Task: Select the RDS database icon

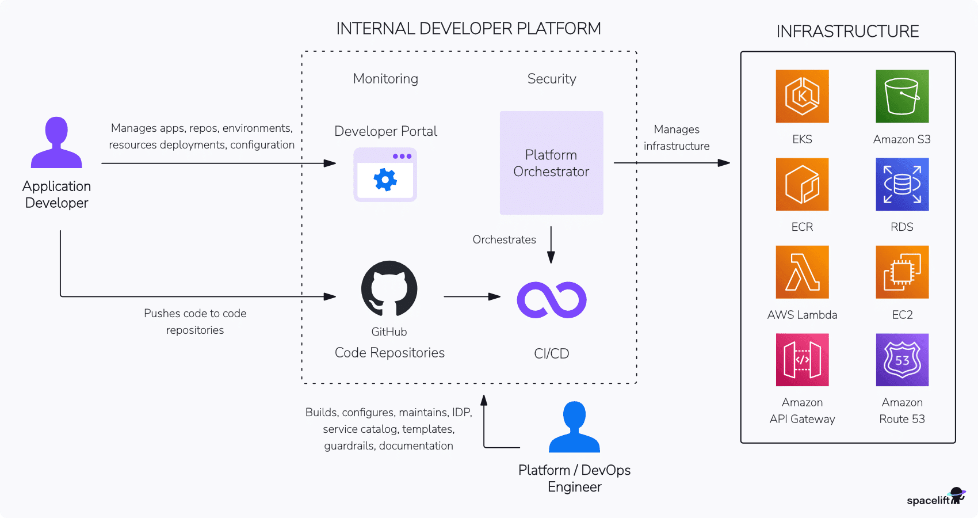Action: [x=901, y=184]
